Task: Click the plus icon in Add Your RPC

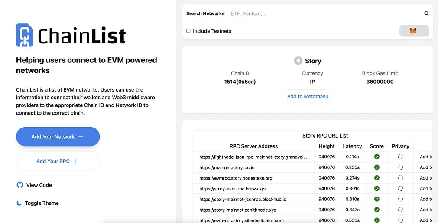Action: 76,161
